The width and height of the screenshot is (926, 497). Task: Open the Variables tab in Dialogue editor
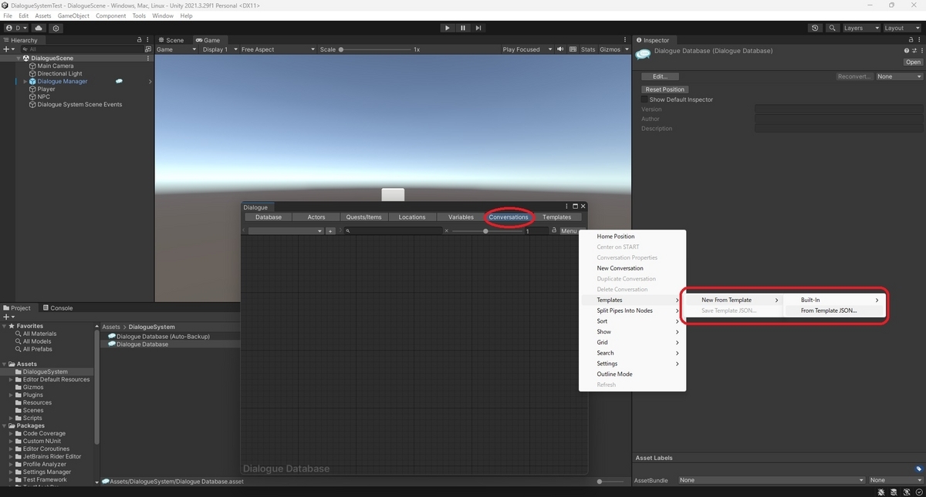[x=461, y=217]
